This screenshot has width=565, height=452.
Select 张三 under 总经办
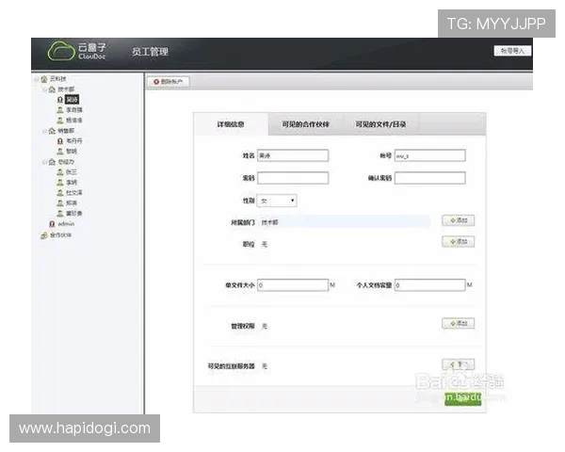(72, 172)
